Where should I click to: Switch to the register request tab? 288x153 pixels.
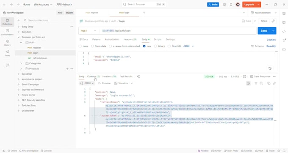click(x=92, y=13)
